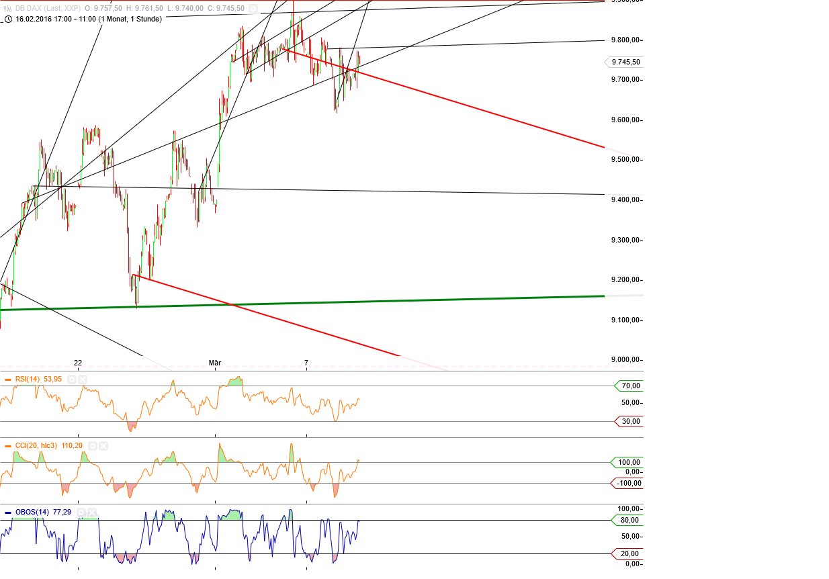Click the candlestick chart type icon beside DB DAX
The height and width of the screenshot is (579, 829).
click(x=8, y=9)
